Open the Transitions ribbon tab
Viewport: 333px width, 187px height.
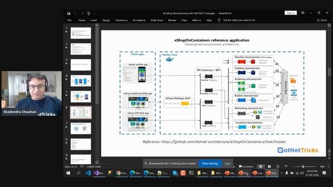click(121, 20)
